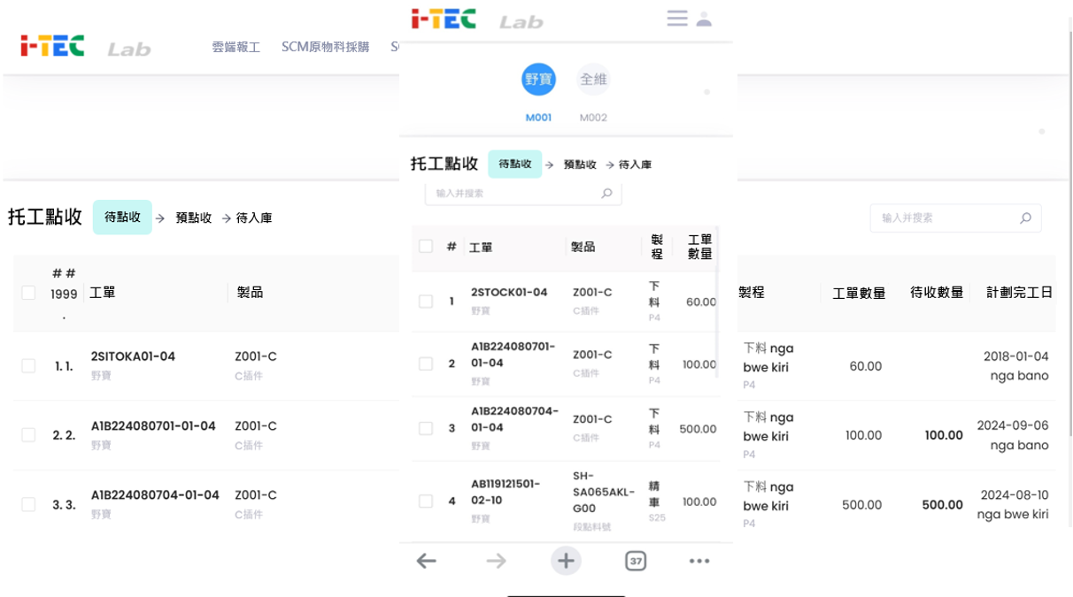Click the search magnifier in desktop search box
Image resolution: width=1073 pixels, height=597 pixels.
click(x=1025, y=218)
